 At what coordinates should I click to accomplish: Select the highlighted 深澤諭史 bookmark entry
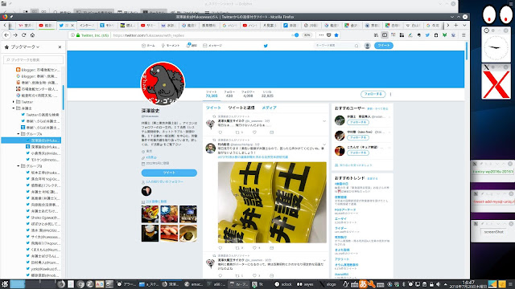(31, 140)
